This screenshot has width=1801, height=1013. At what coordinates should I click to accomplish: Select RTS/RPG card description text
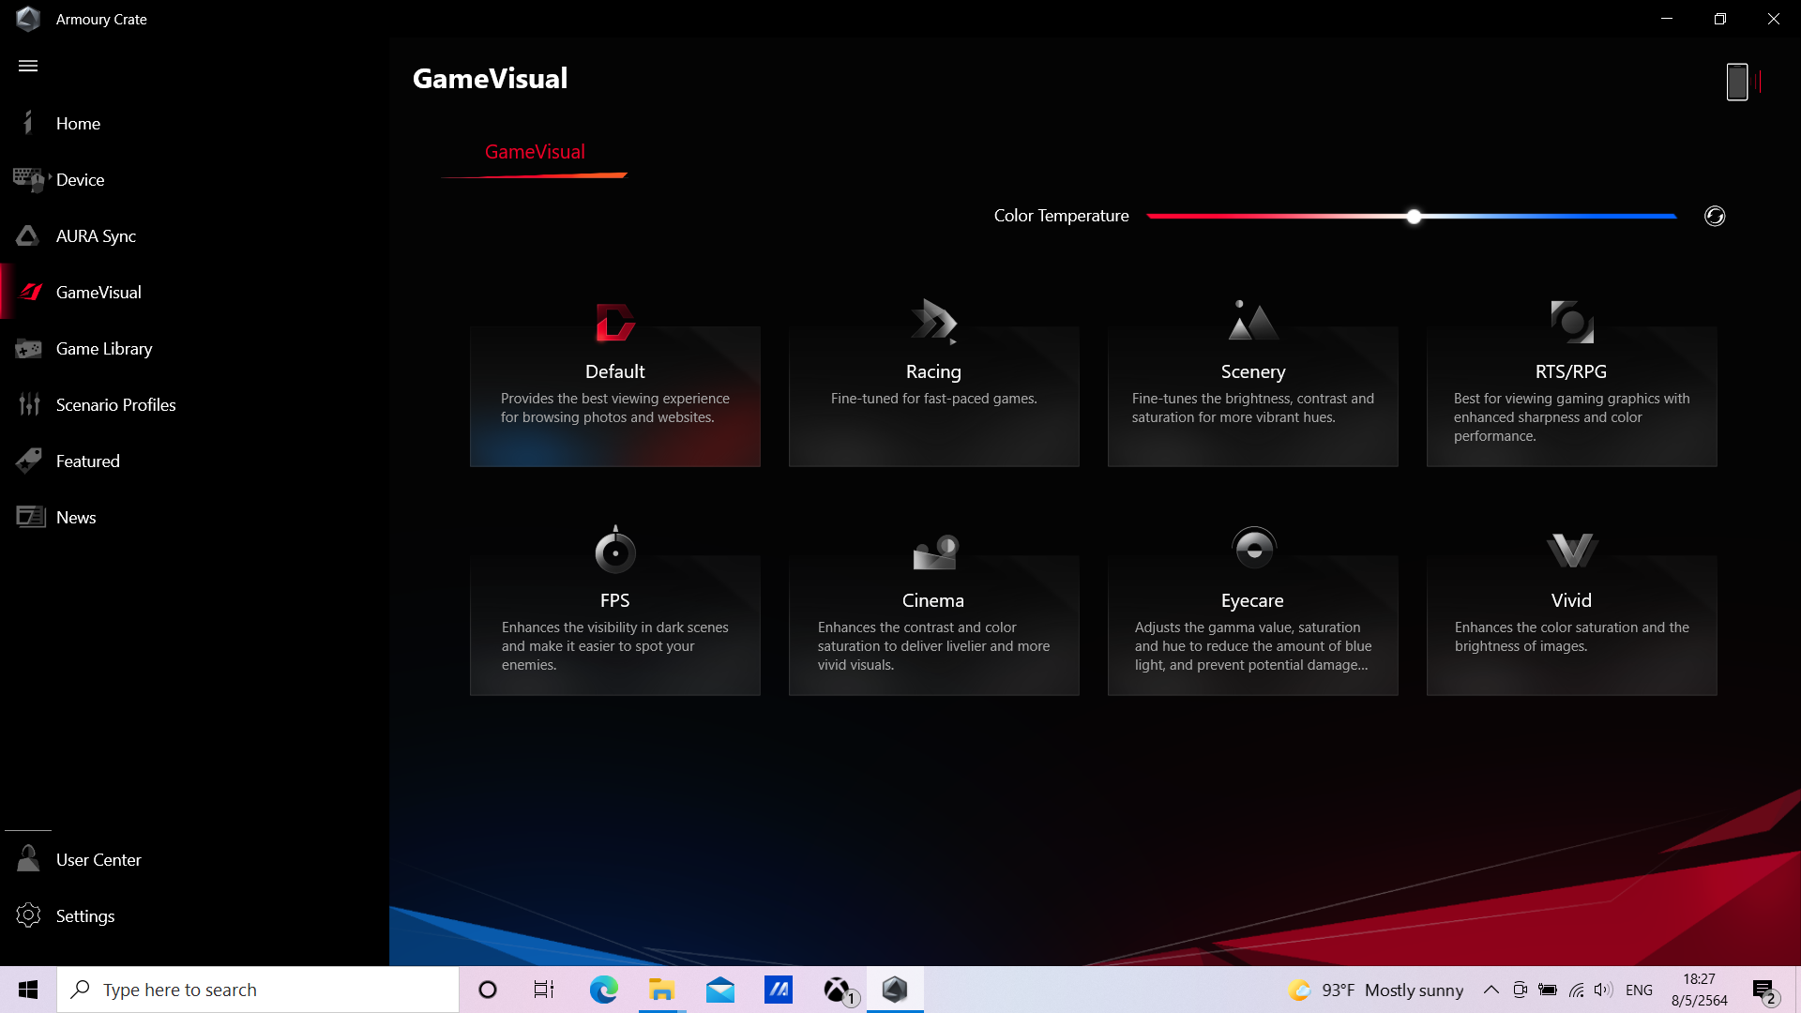[x=1572, y=417]
